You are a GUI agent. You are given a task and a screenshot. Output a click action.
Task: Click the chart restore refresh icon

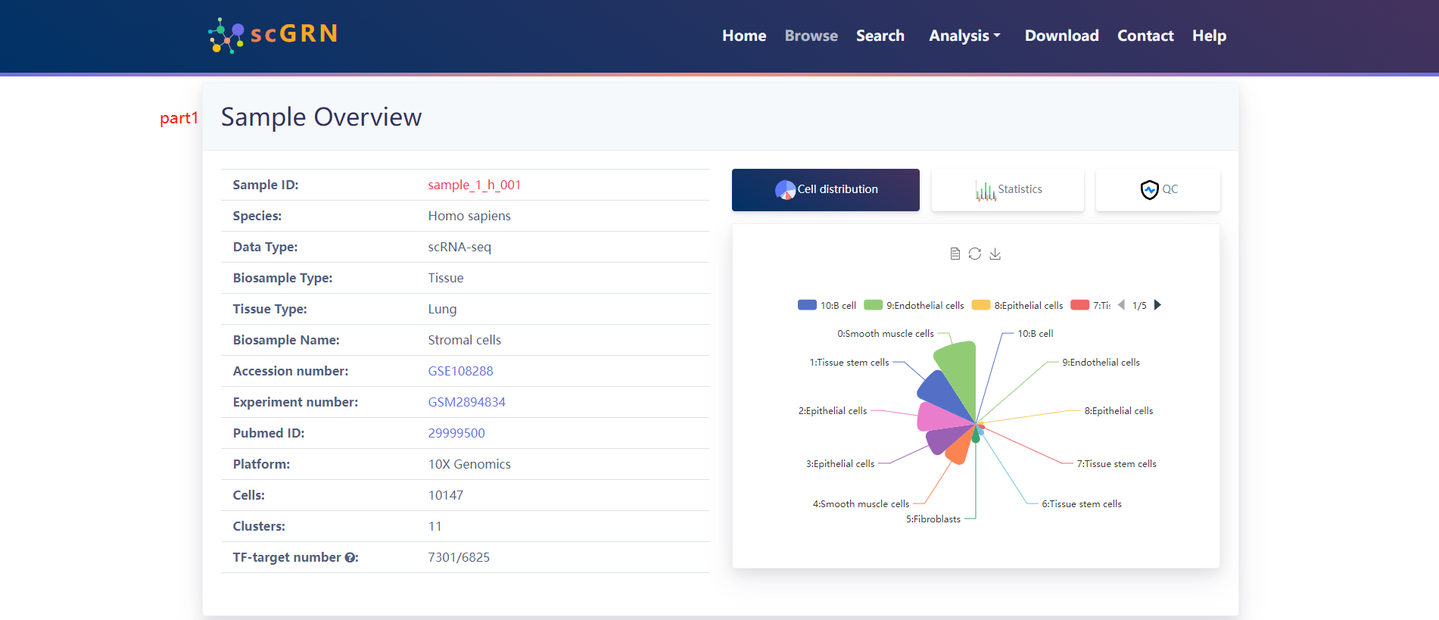(x=975, y=254)
